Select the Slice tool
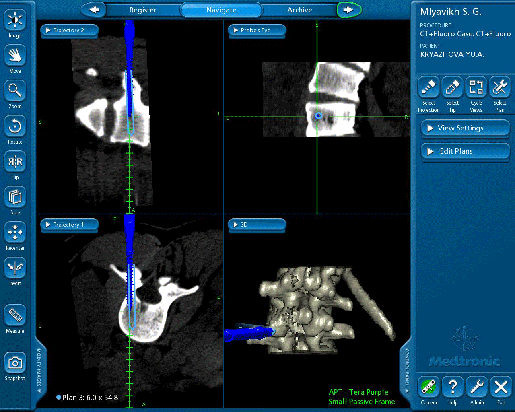The width and height of the screenshot is (515, 412). tap(15, 197)
